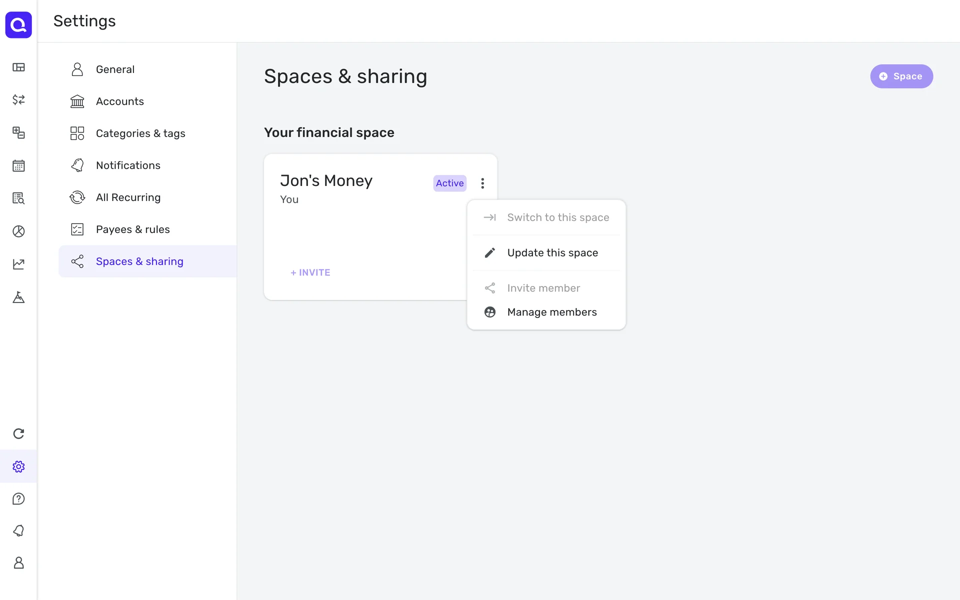
Task: Open the transactions icon in the left rail
Action: coord(18,99)
